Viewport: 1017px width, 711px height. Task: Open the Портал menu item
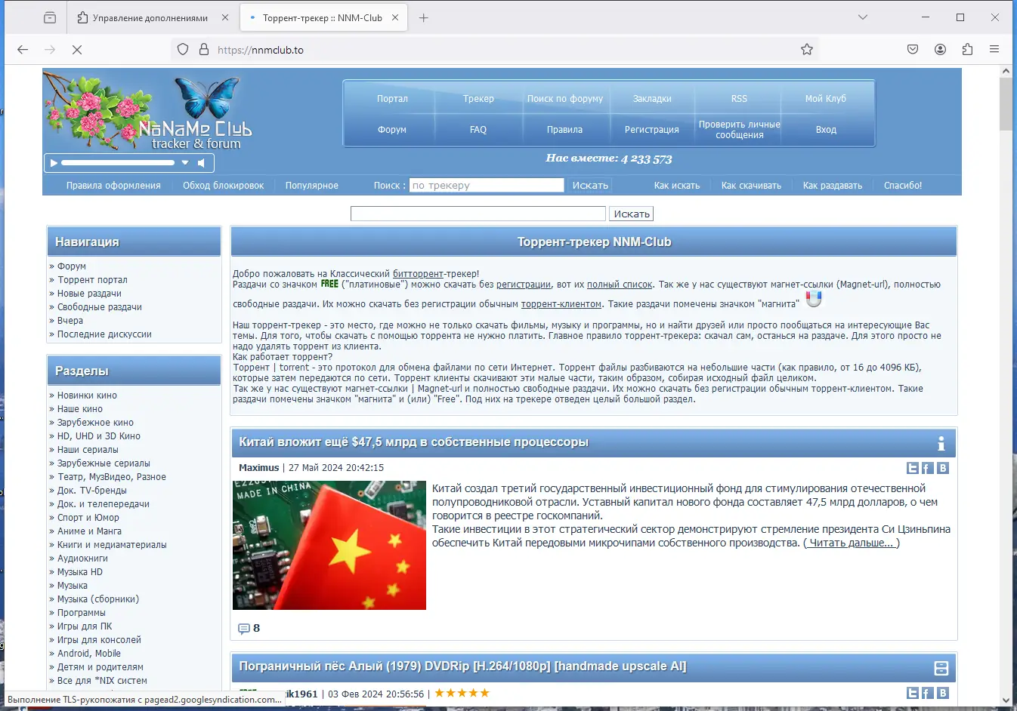pos(392,99)
